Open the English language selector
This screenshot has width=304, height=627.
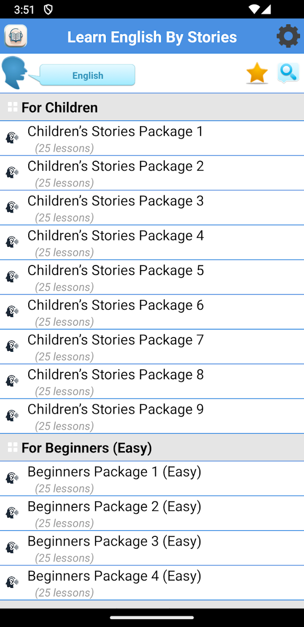tap(88, 75)
